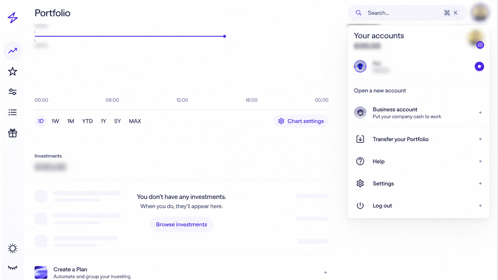This screenshot has width=498, height=280.
Task: Open the Business account option
Action: tap(418, 113)
